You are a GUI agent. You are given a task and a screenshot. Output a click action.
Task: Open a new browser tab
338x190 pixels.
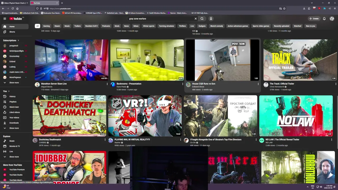62,3
